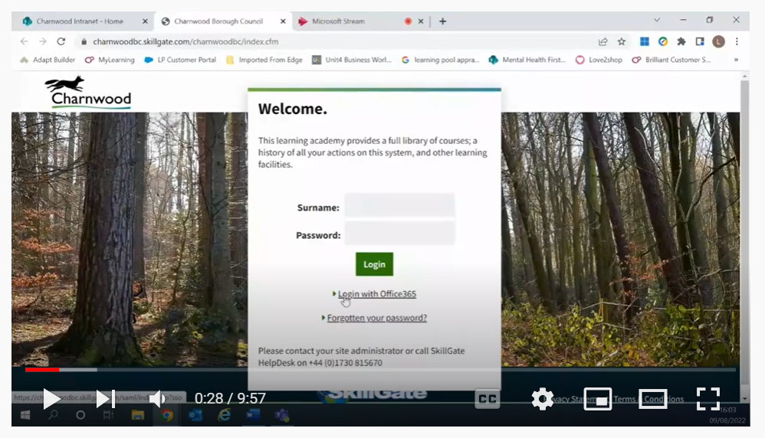Open Microsoft Teams from taskbar
The width and height of the screenshot is (765, 438).
click(281, 415)
